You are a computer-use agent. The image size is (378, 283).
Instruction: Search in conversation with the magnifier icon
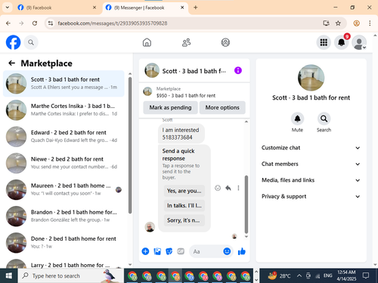324,118
